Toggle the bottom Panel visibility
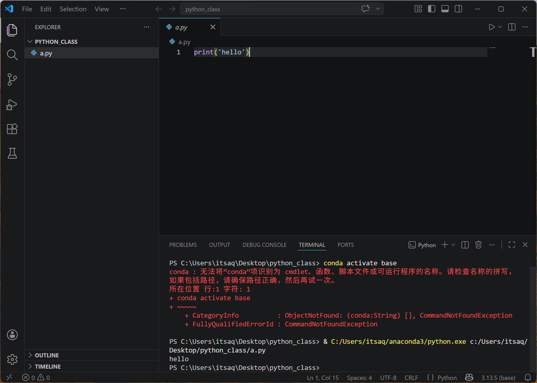This screenshot has height=383, width=537. [445, 9]
